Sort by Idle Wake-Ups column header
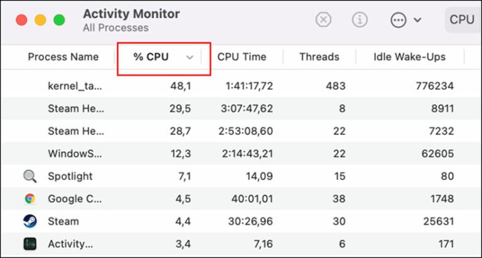Screen dimensions: 482x258 pos(409,57)
